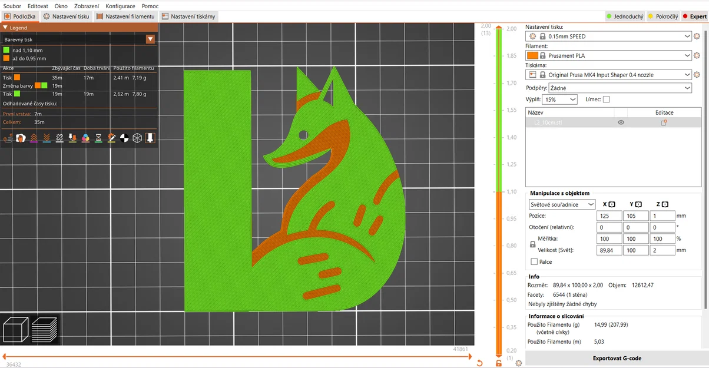Open the Konfigurace menu

[x=121, y=6]
